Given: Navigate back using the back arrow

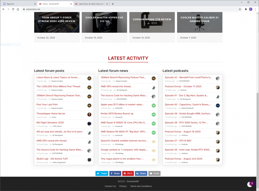Looking at the screenshot, I should [3, 9].
